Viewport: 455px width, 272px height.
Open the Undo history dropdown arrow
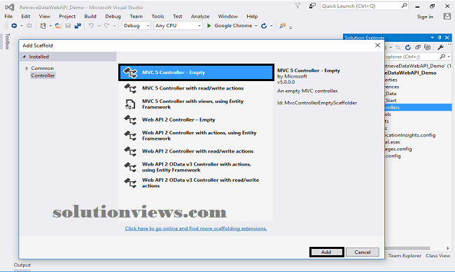pyautogui.click(x=99, y=26)
